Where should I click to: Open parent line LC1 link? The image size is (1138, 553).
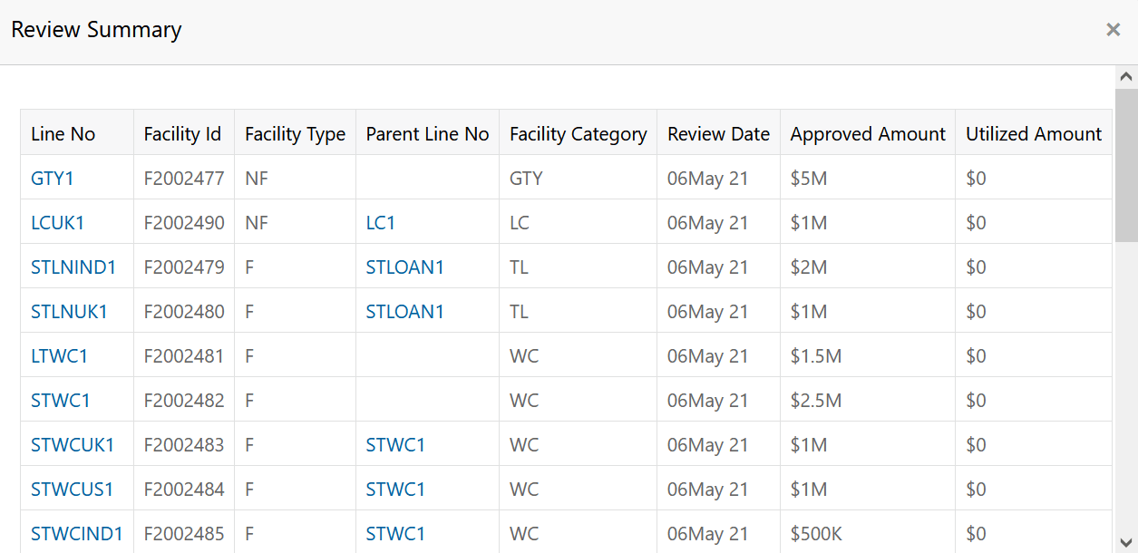pyautogui.click(x=381, y=223)
